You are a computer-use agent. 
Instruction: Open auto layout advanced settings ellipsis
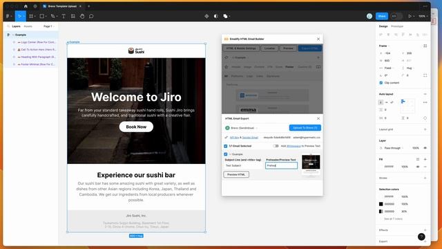[x=425, y=102]
